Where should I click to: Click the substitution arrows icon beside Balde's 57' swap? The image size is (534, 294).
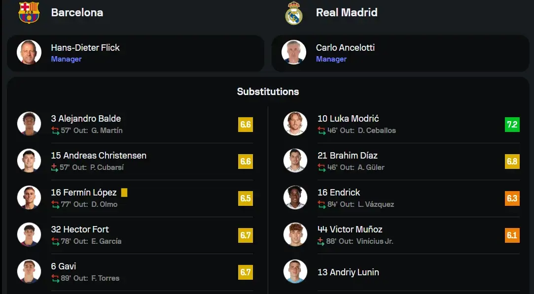coord(55,131)
